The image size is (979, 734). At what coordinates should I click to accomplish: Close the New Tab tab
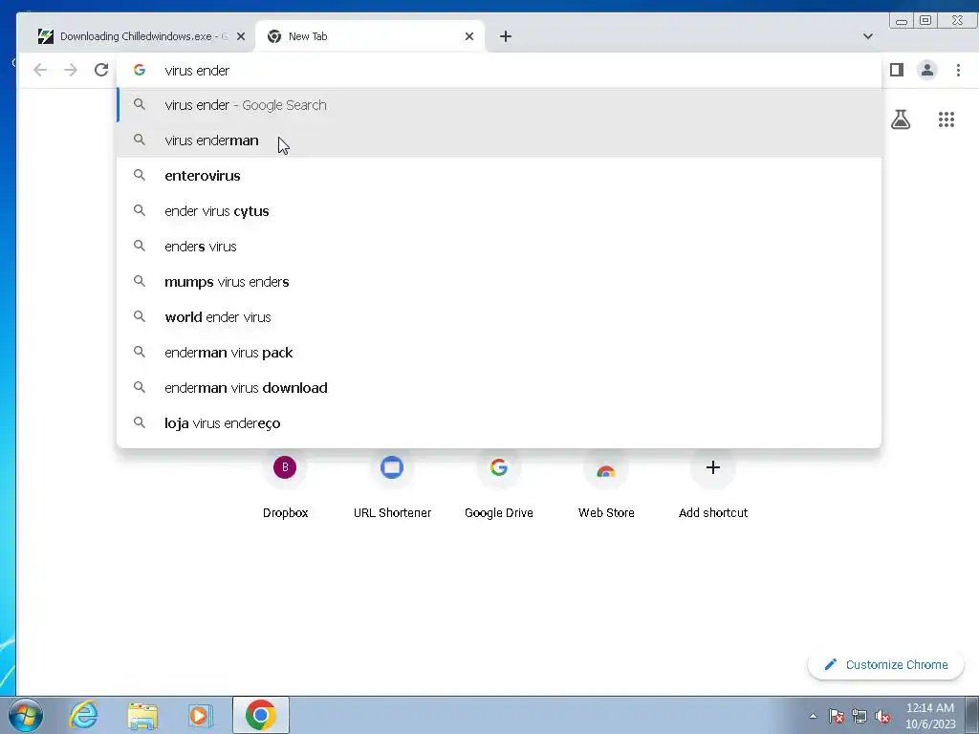point(468,36)
